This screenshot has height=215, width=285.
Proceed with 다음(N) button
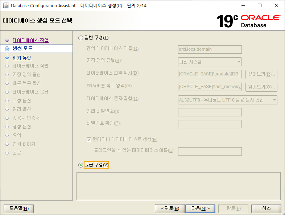click(200, 208)
